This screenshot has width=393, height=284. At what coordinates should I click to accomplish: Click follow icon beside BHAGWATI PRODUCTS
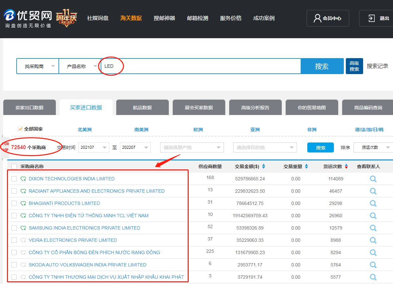click(23, 203)
